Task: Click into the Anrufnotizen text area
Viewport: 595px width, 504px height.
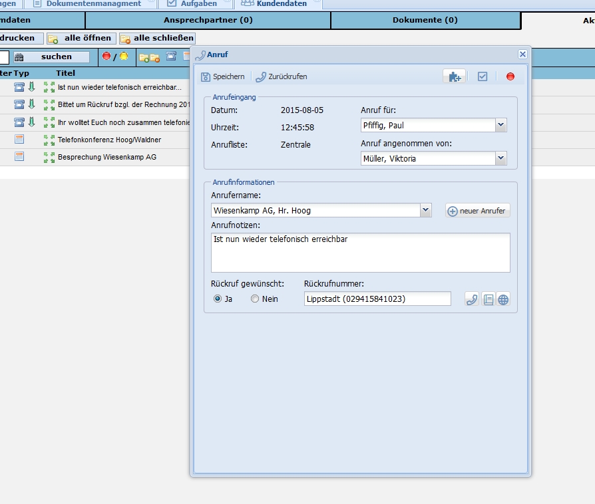Action: [360, 253]
